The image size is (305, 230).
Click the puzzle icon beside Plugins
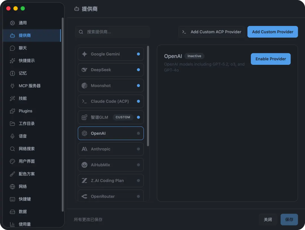(x=12, y=111)
